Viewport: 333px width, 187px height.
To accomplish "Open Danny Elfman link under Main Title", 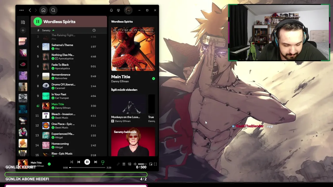I will [x=120, y=81].
